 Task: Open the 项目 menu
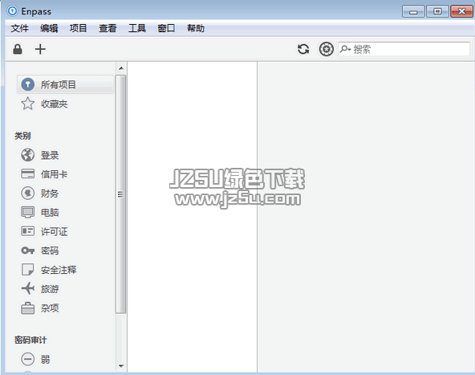(78, 28)
